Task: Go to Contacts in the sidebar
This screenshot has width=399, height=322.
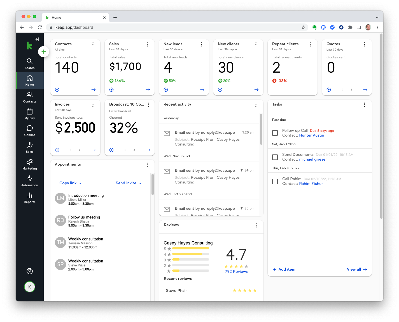Action: coord(30,97)
